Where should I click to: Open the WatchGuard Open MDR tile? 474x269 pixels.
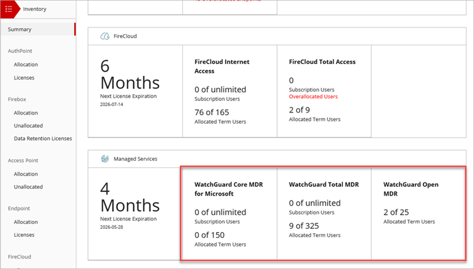point(418,214)
